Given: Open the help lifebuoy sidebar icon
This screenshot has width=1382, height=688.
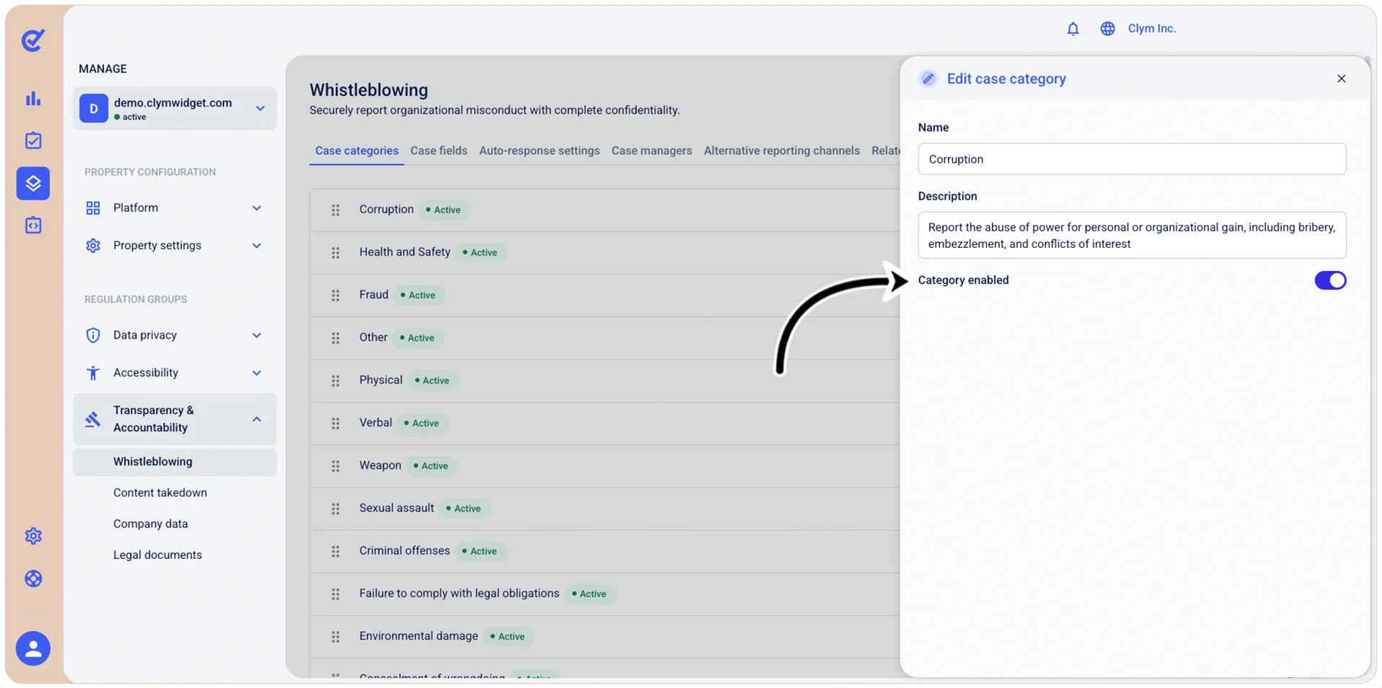Looking at the screenshot, I should 33,578.
